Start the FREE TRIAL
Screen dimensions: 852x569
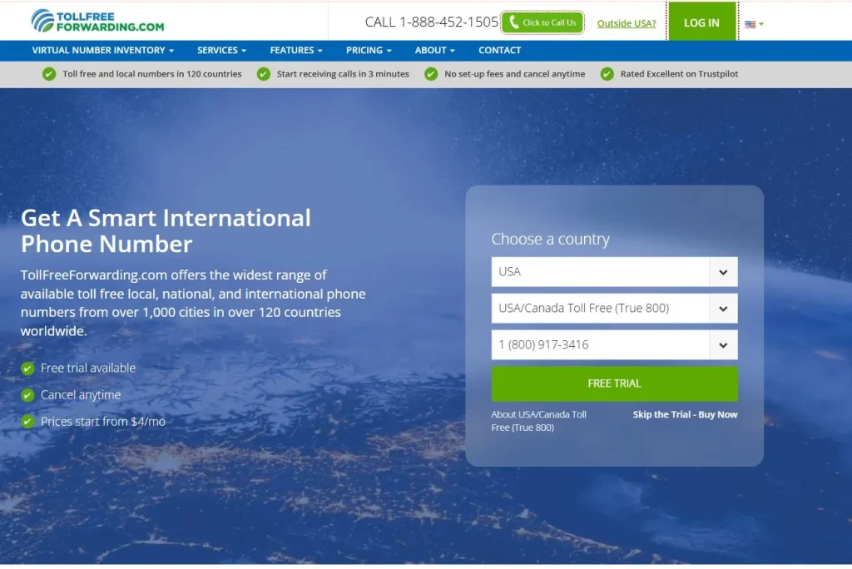pyautogui.click(x=614, y=383)
